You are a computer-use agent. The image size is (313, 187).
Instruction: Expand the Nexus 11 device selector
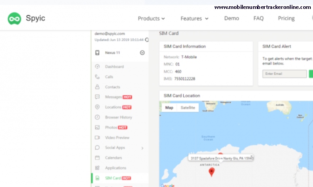tap(142, 53)
